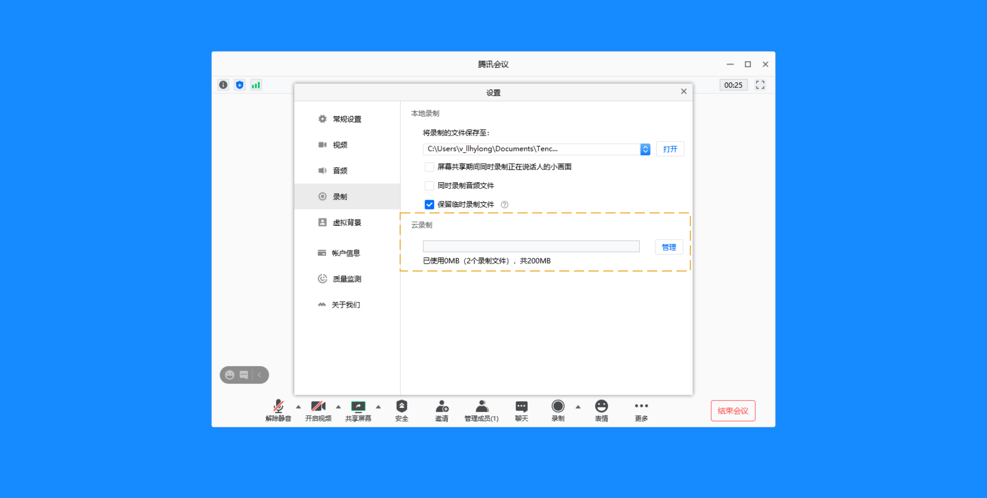Image resolution: width=987 pixels, height=498 pixels.
Task: Expand video options arrow next to 开启视频
Action: 338,407
